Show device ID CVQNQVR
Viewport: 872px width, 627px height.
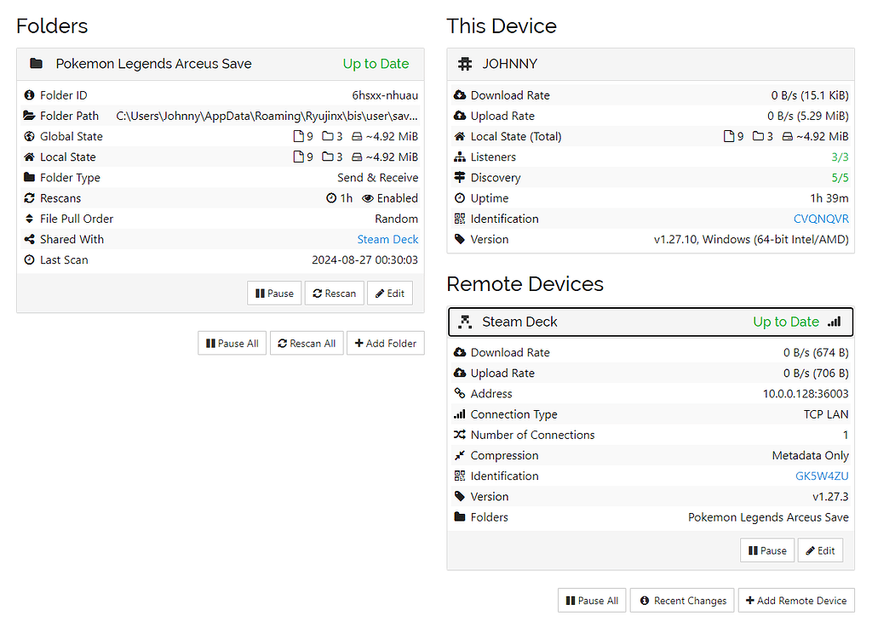click(821, 219)
